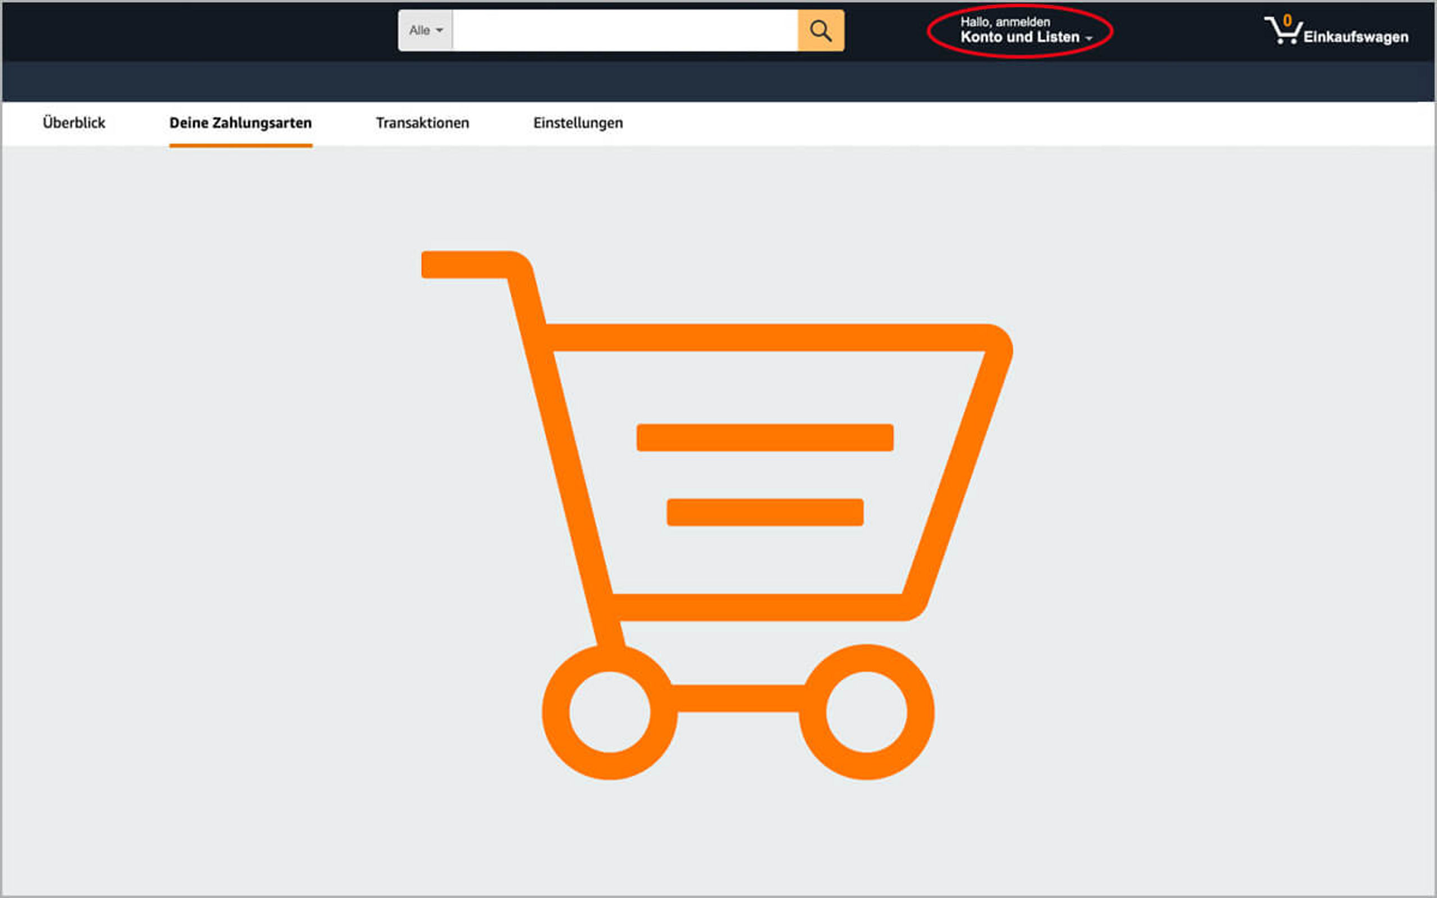Open the "Einkaufswagen" link
This screenshot has width=1437, height=898.
1356,38
